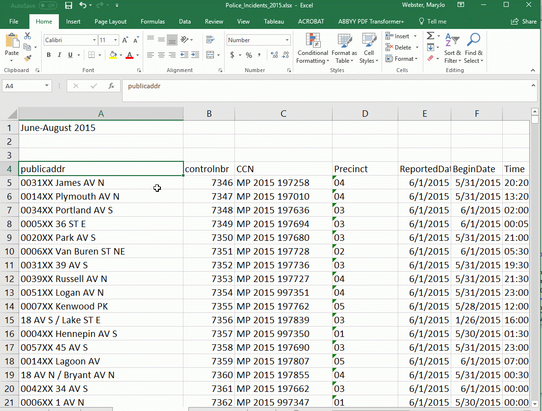Switch to the Formulas tab

coord(153,22)
